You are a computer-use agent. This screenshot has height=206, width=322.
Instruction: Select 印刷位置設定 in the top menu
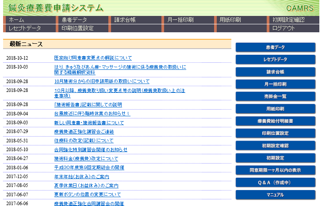point(78,28)
